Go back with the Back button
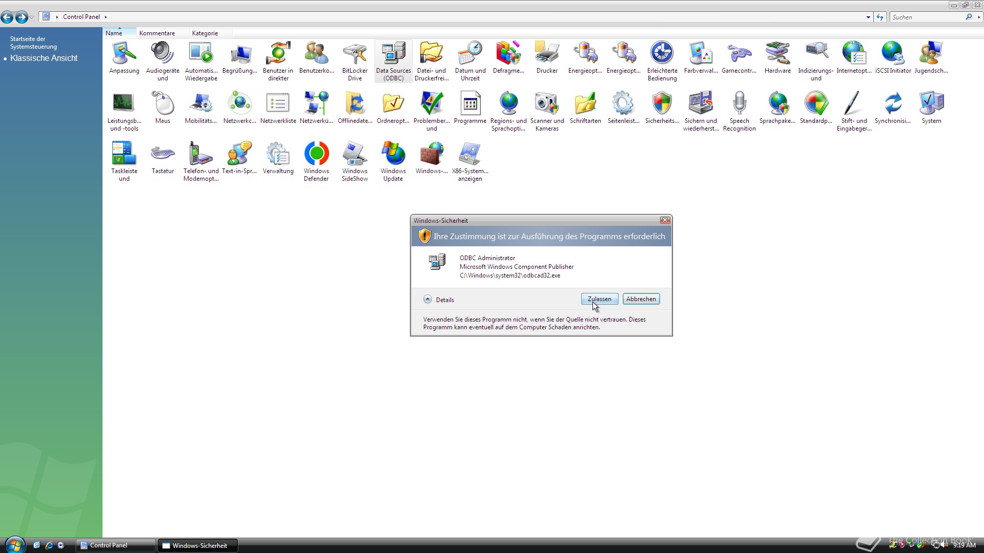Screen dimensions: 984x553 point(7,17)
